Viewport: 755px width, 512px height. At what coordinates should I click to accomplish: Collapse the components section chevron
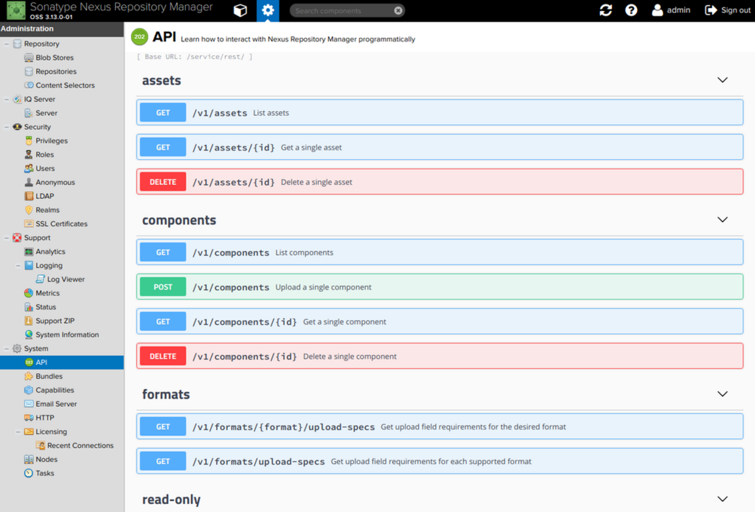tap(722, 220)
